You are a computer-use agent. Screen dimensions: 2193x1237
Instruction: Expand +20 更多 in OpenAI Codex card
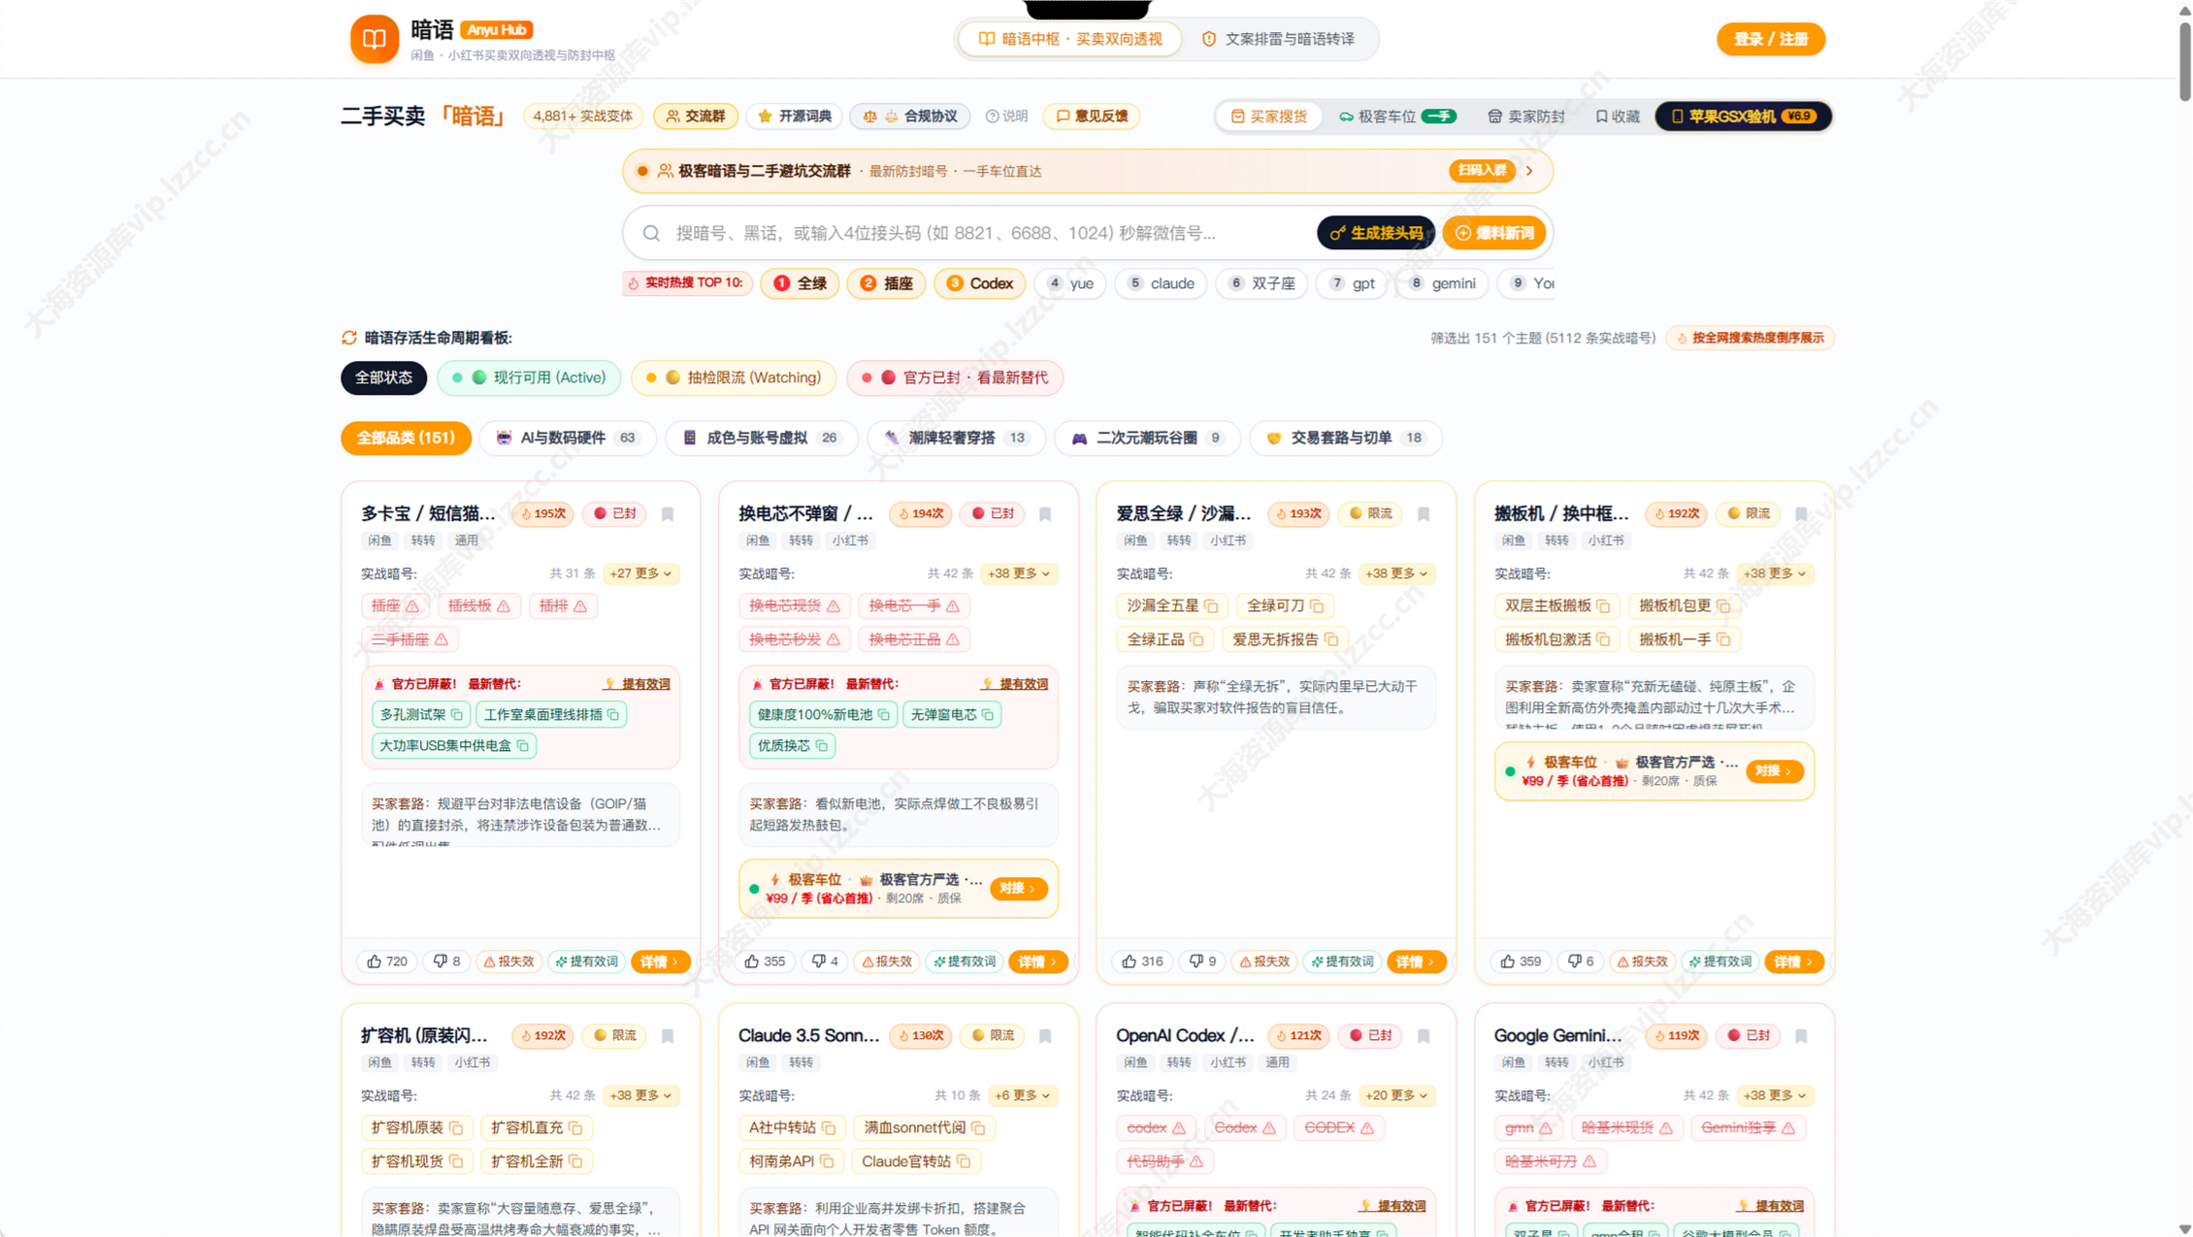coord(1396,1095)
